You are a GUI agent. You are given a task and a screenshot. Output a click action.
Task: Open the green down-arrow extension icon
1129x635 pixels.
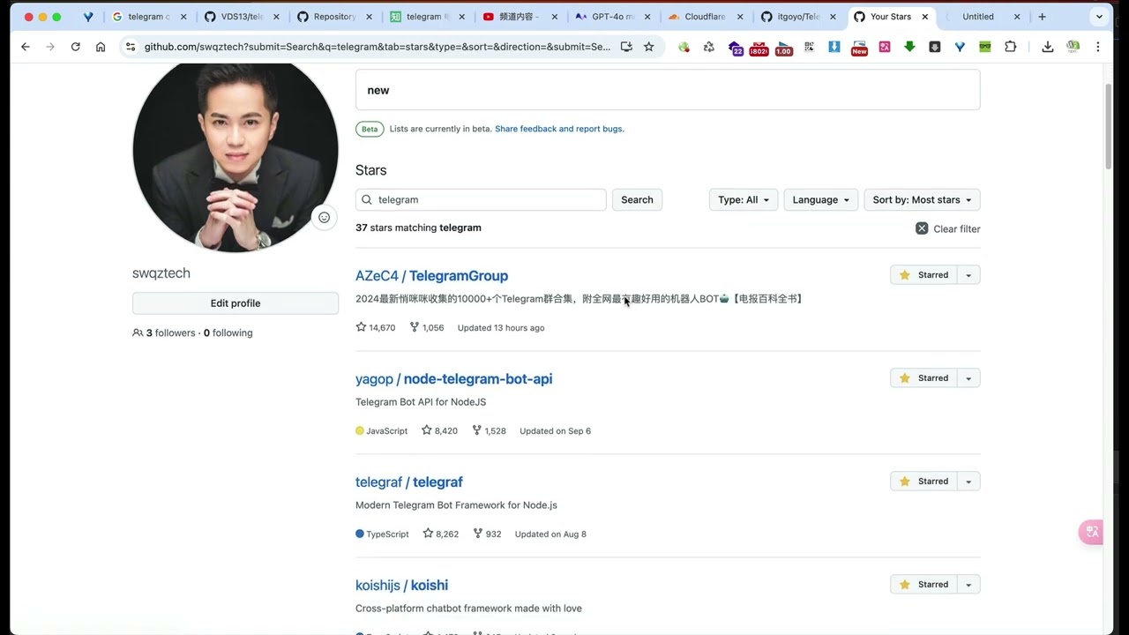(909, 47)
